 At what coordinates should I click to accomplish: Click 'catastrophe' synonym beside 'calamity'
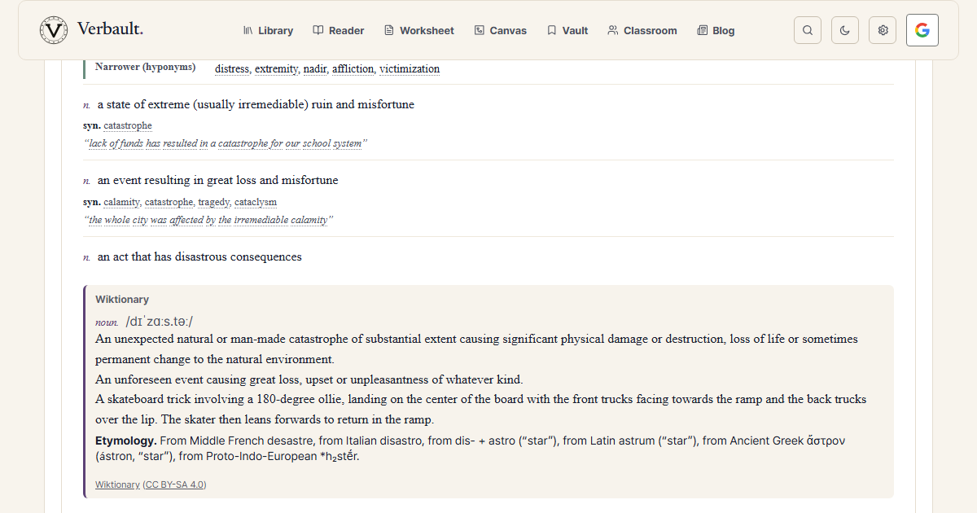point(169,202)
